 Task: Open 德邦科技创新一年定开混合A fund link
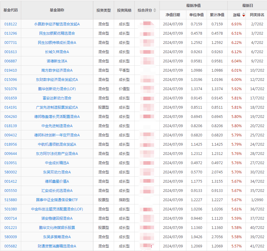coord(57,135)
